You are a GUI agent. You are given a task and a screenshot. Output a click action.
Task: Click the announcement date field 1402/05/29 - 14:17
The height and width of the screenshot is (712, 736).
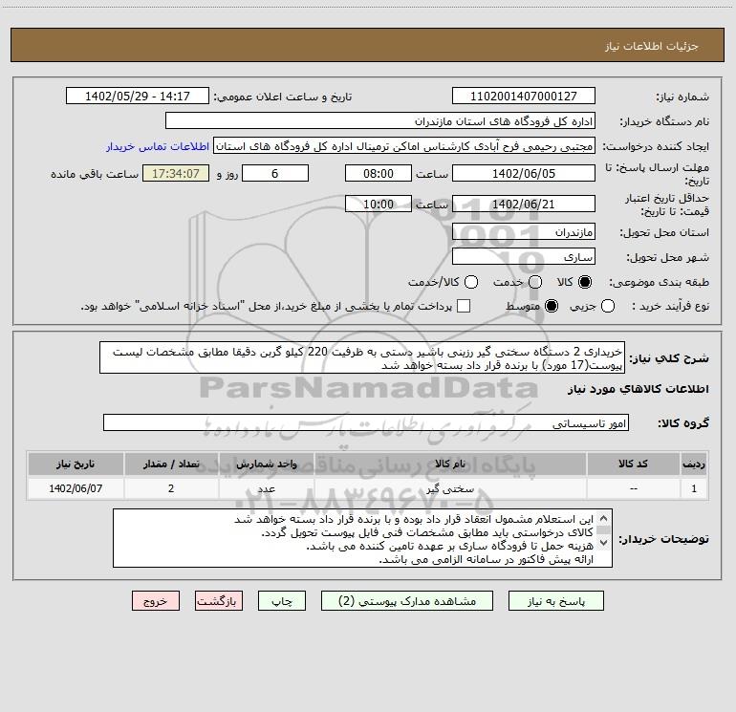point(138,96)
